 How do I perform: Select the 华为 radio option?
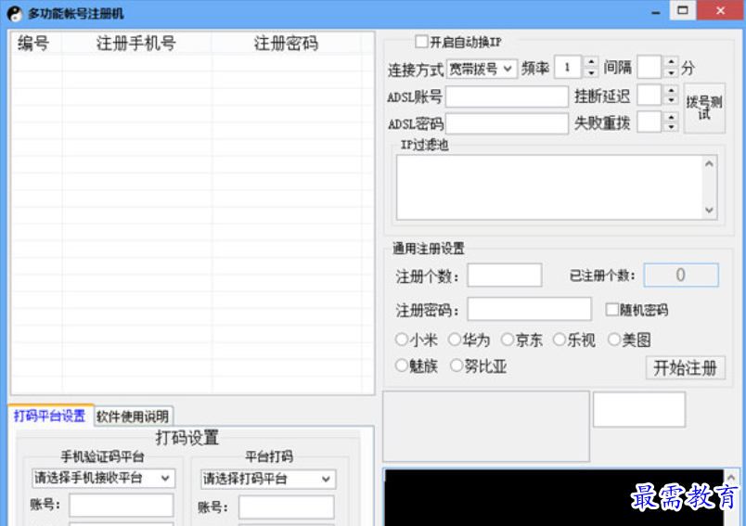click(455, 340)
